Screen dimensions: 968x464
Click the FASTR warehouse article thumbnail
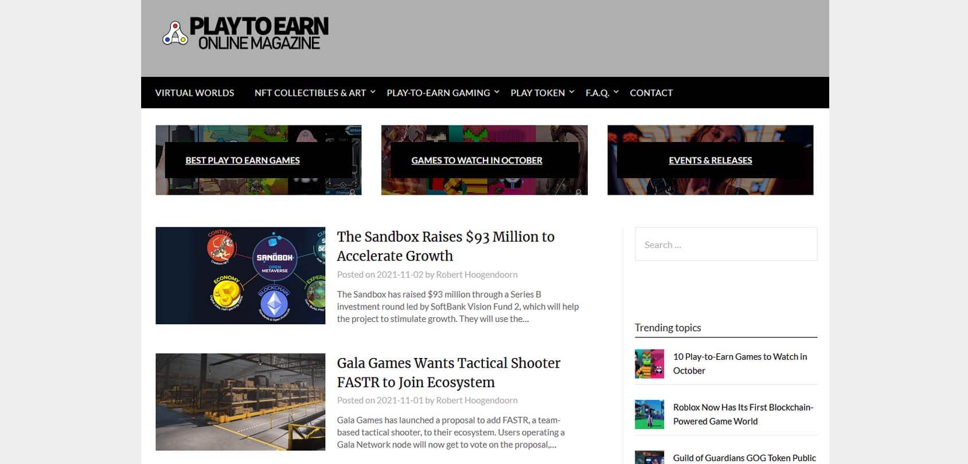click(x=240, y=402)
